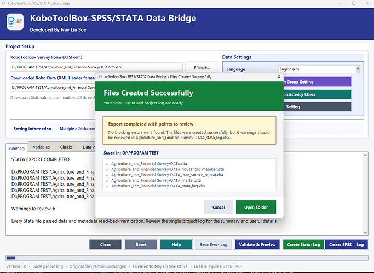
Task: Click Validate & Preview button
Action: pyautogui.click(x=257, y=245)
